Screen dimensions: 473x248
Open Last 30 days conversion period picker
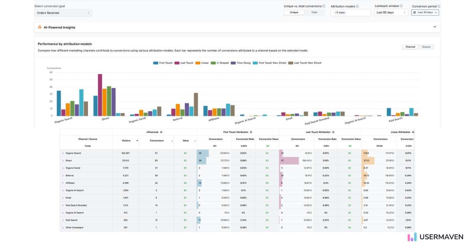(x=425, y=13)
